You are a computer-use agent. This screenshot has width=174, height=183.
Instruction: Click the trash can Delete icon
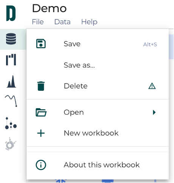(x=41, y=86)
